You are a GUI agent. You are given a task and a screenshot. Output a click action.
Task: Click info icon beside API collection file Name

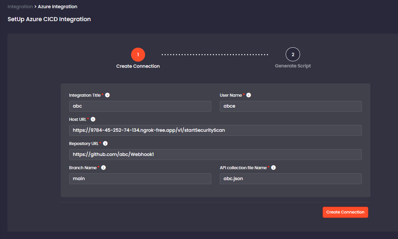[x=273, y=168]
